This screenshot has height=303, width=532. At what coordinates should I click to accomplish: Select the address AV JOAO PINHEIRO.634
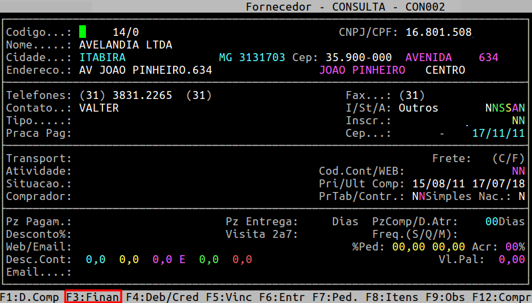tap(145, 70)
